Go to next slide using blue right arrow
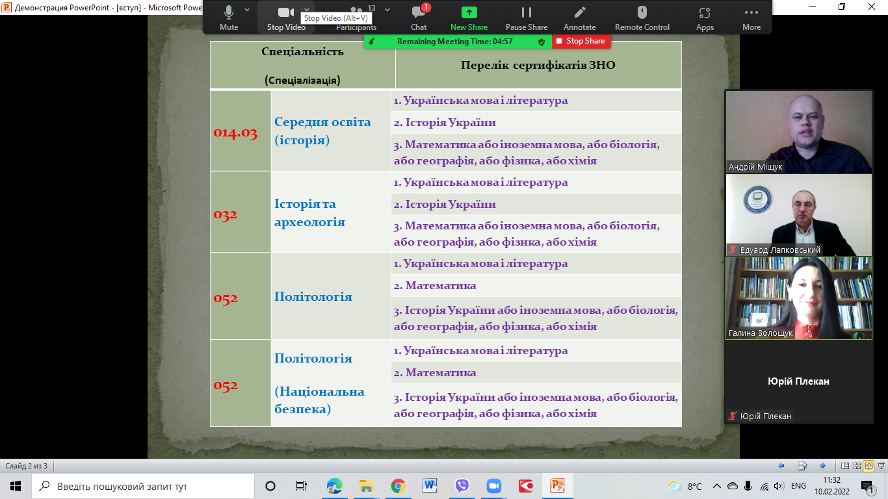The width and height of the screenshot is (888, 499). coord(822,466)
